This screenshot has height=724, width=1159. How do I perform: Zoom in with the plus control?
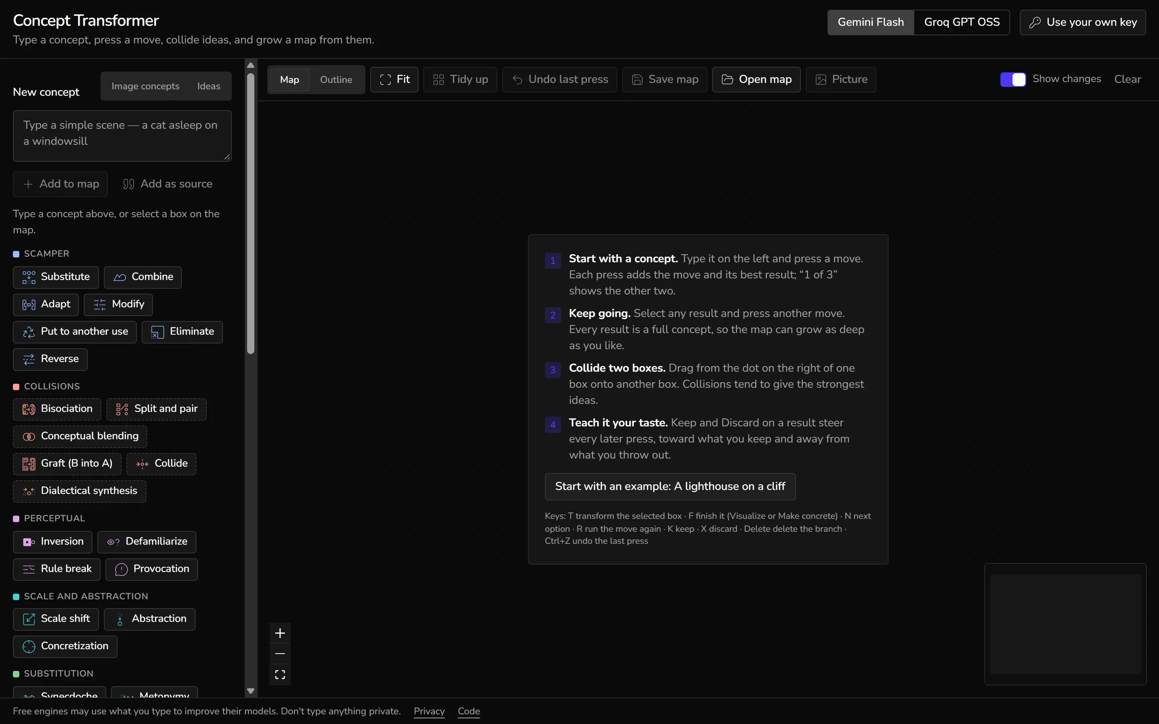280,633
